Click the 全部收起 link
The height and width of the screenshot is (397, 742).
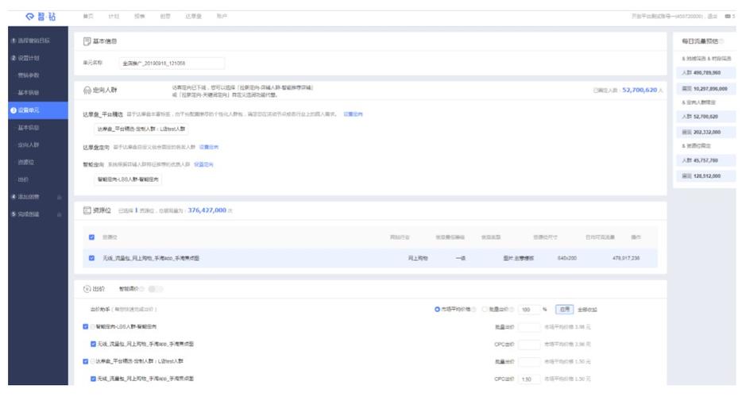587,310
